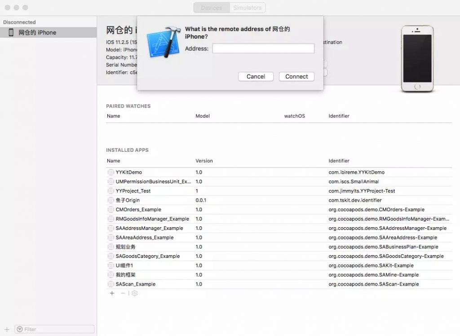Click the Name header under Paired Watches
The height and width of the screenshot is (336, 460).
(114, 116)
